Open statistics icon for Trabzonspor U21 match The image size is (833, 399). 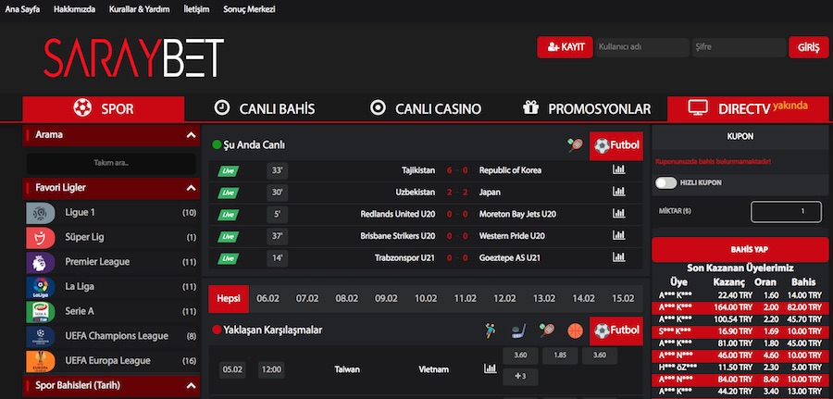(x=618, y=257)
